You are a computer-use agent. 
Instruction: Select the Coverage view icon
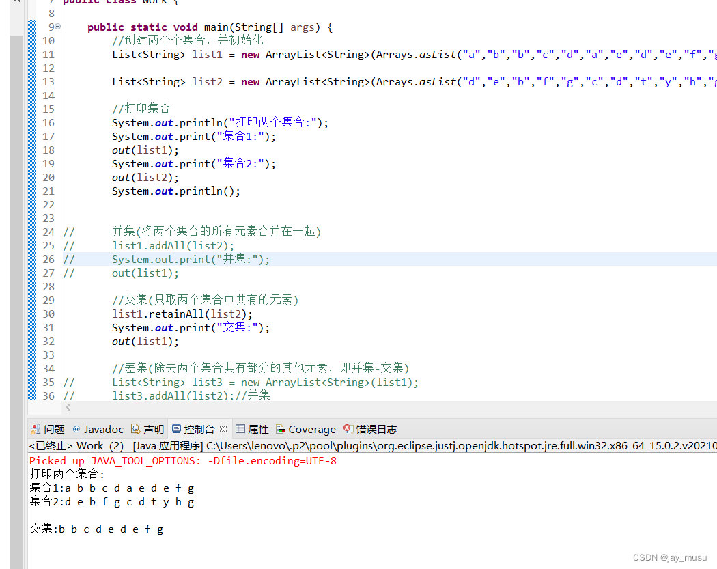tap(281, 428)
